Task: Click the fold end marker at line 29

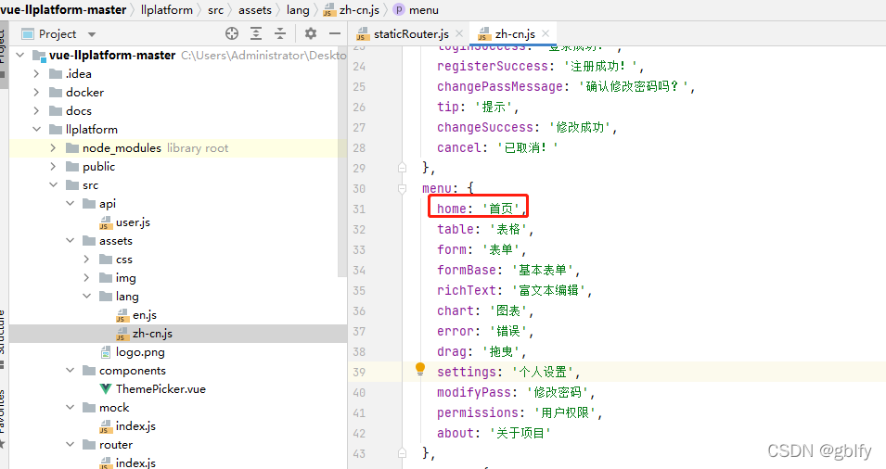Action: point(403,168)
